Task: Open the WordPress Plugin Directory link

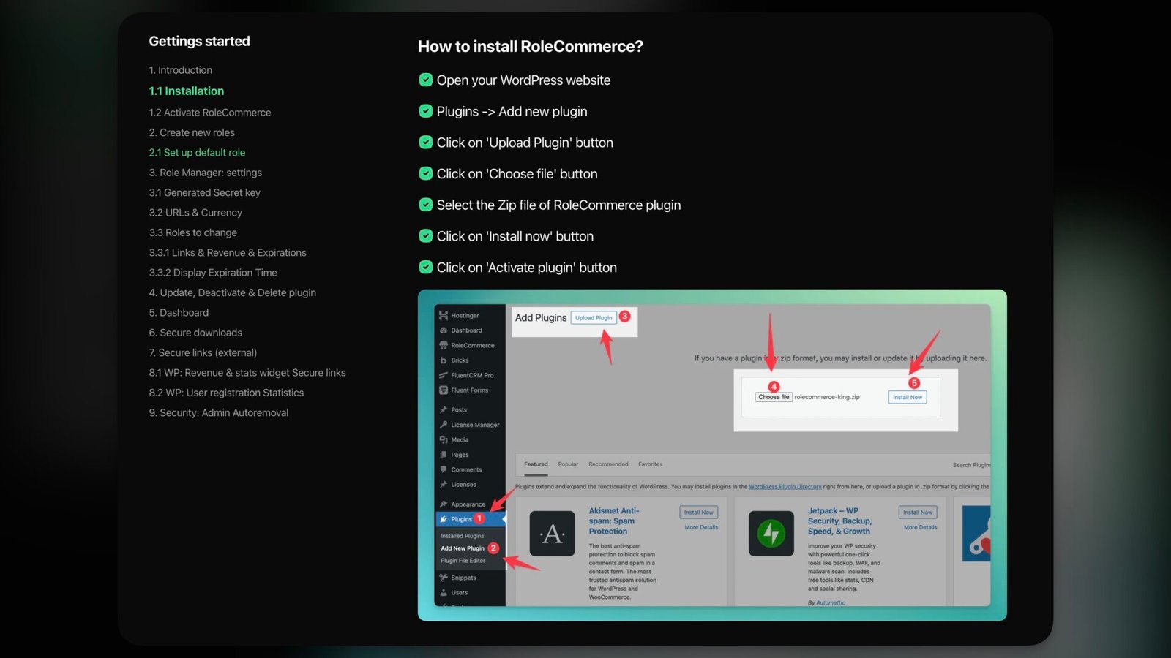Action: click(785, 486)
